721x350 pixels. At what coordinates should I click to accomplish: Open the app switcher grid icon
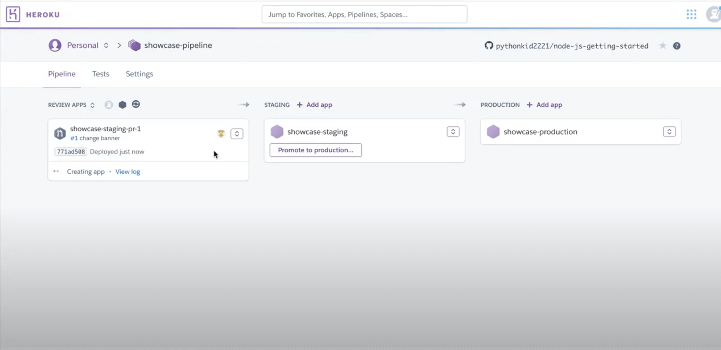click(x=691, y=14)
